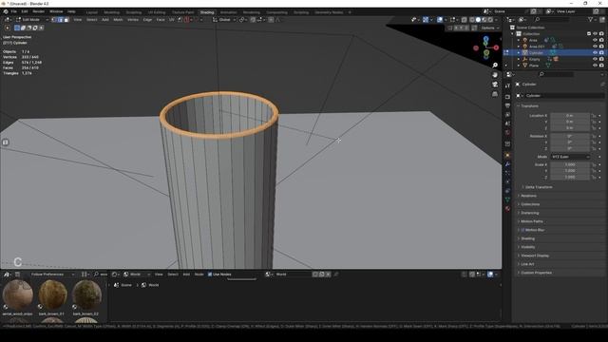Click the zoom magnifier viewport gizmo

click(x=495, y=66)
